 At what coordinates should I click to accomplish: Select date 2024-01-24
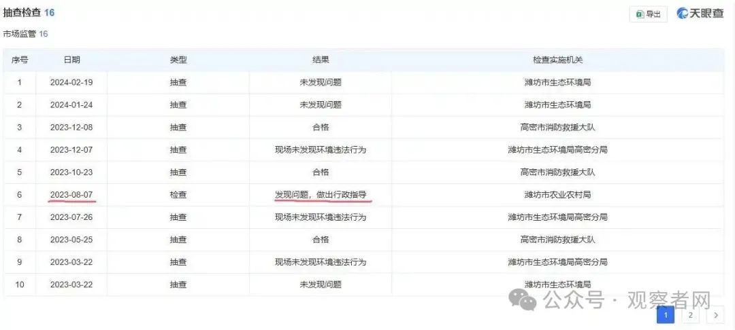pos(71,105)
